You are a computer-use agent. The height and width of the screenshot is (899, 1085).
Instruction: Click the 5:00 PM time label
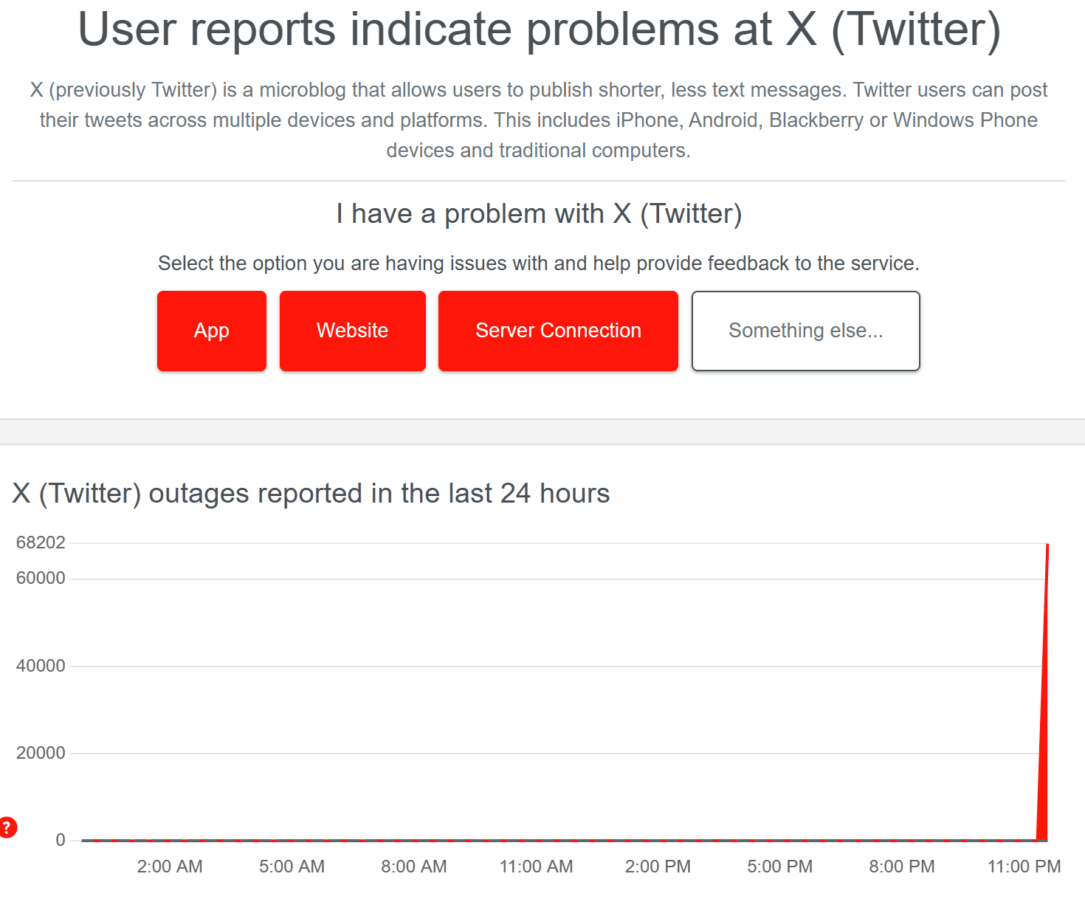point(780,867)
